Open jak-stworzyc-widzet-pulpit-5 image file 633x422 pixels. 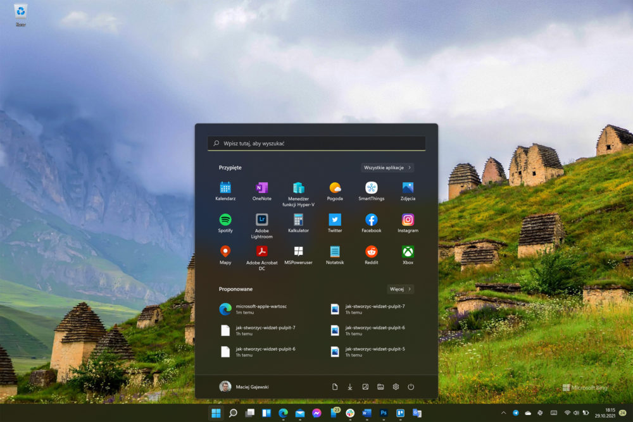coord(371,352)
